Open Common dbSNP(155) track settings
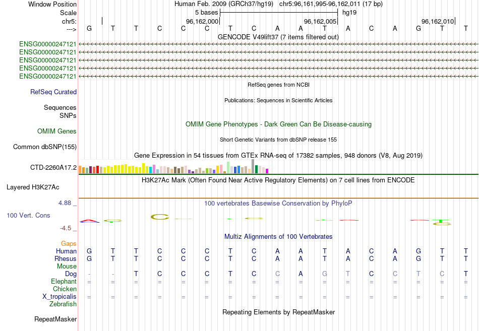479x331 pixels. click(45, 147)
